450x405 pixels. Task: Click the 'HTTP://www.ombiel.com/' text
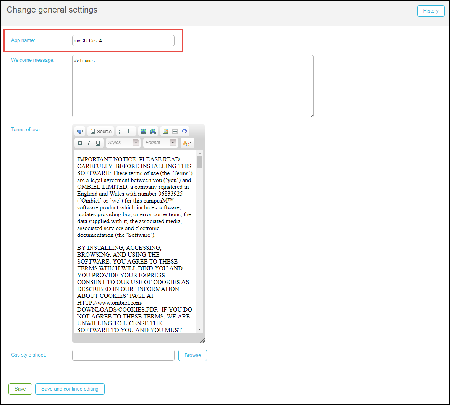110,303
